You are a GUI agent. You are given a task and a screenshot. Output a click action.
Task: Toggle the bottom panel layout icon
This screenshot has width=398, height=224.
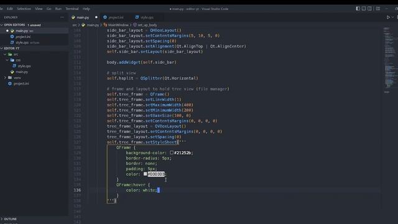tap(364, 8)
